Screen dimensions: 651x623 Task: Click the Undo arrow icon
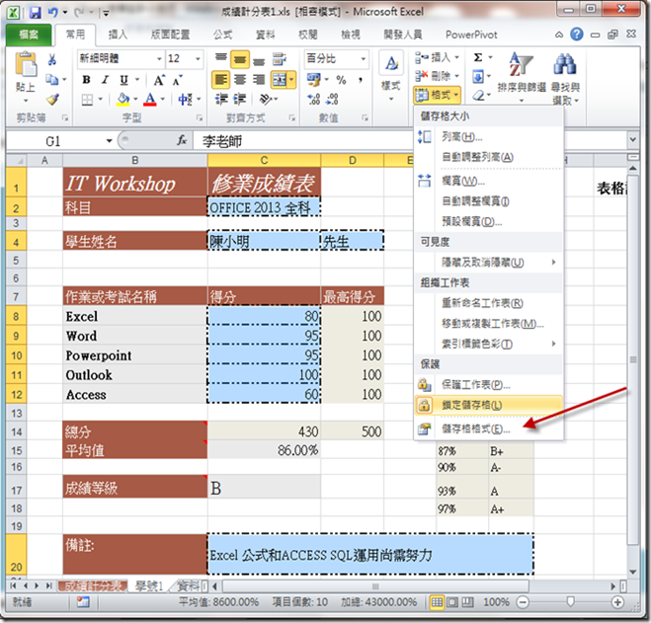[52, 13]
